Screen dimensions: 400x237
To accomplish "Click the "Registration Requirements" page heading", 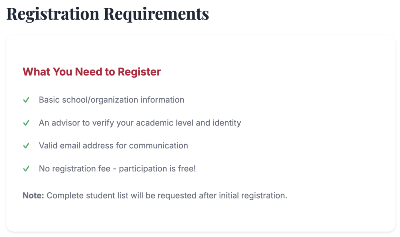I will tap(107, 14).
